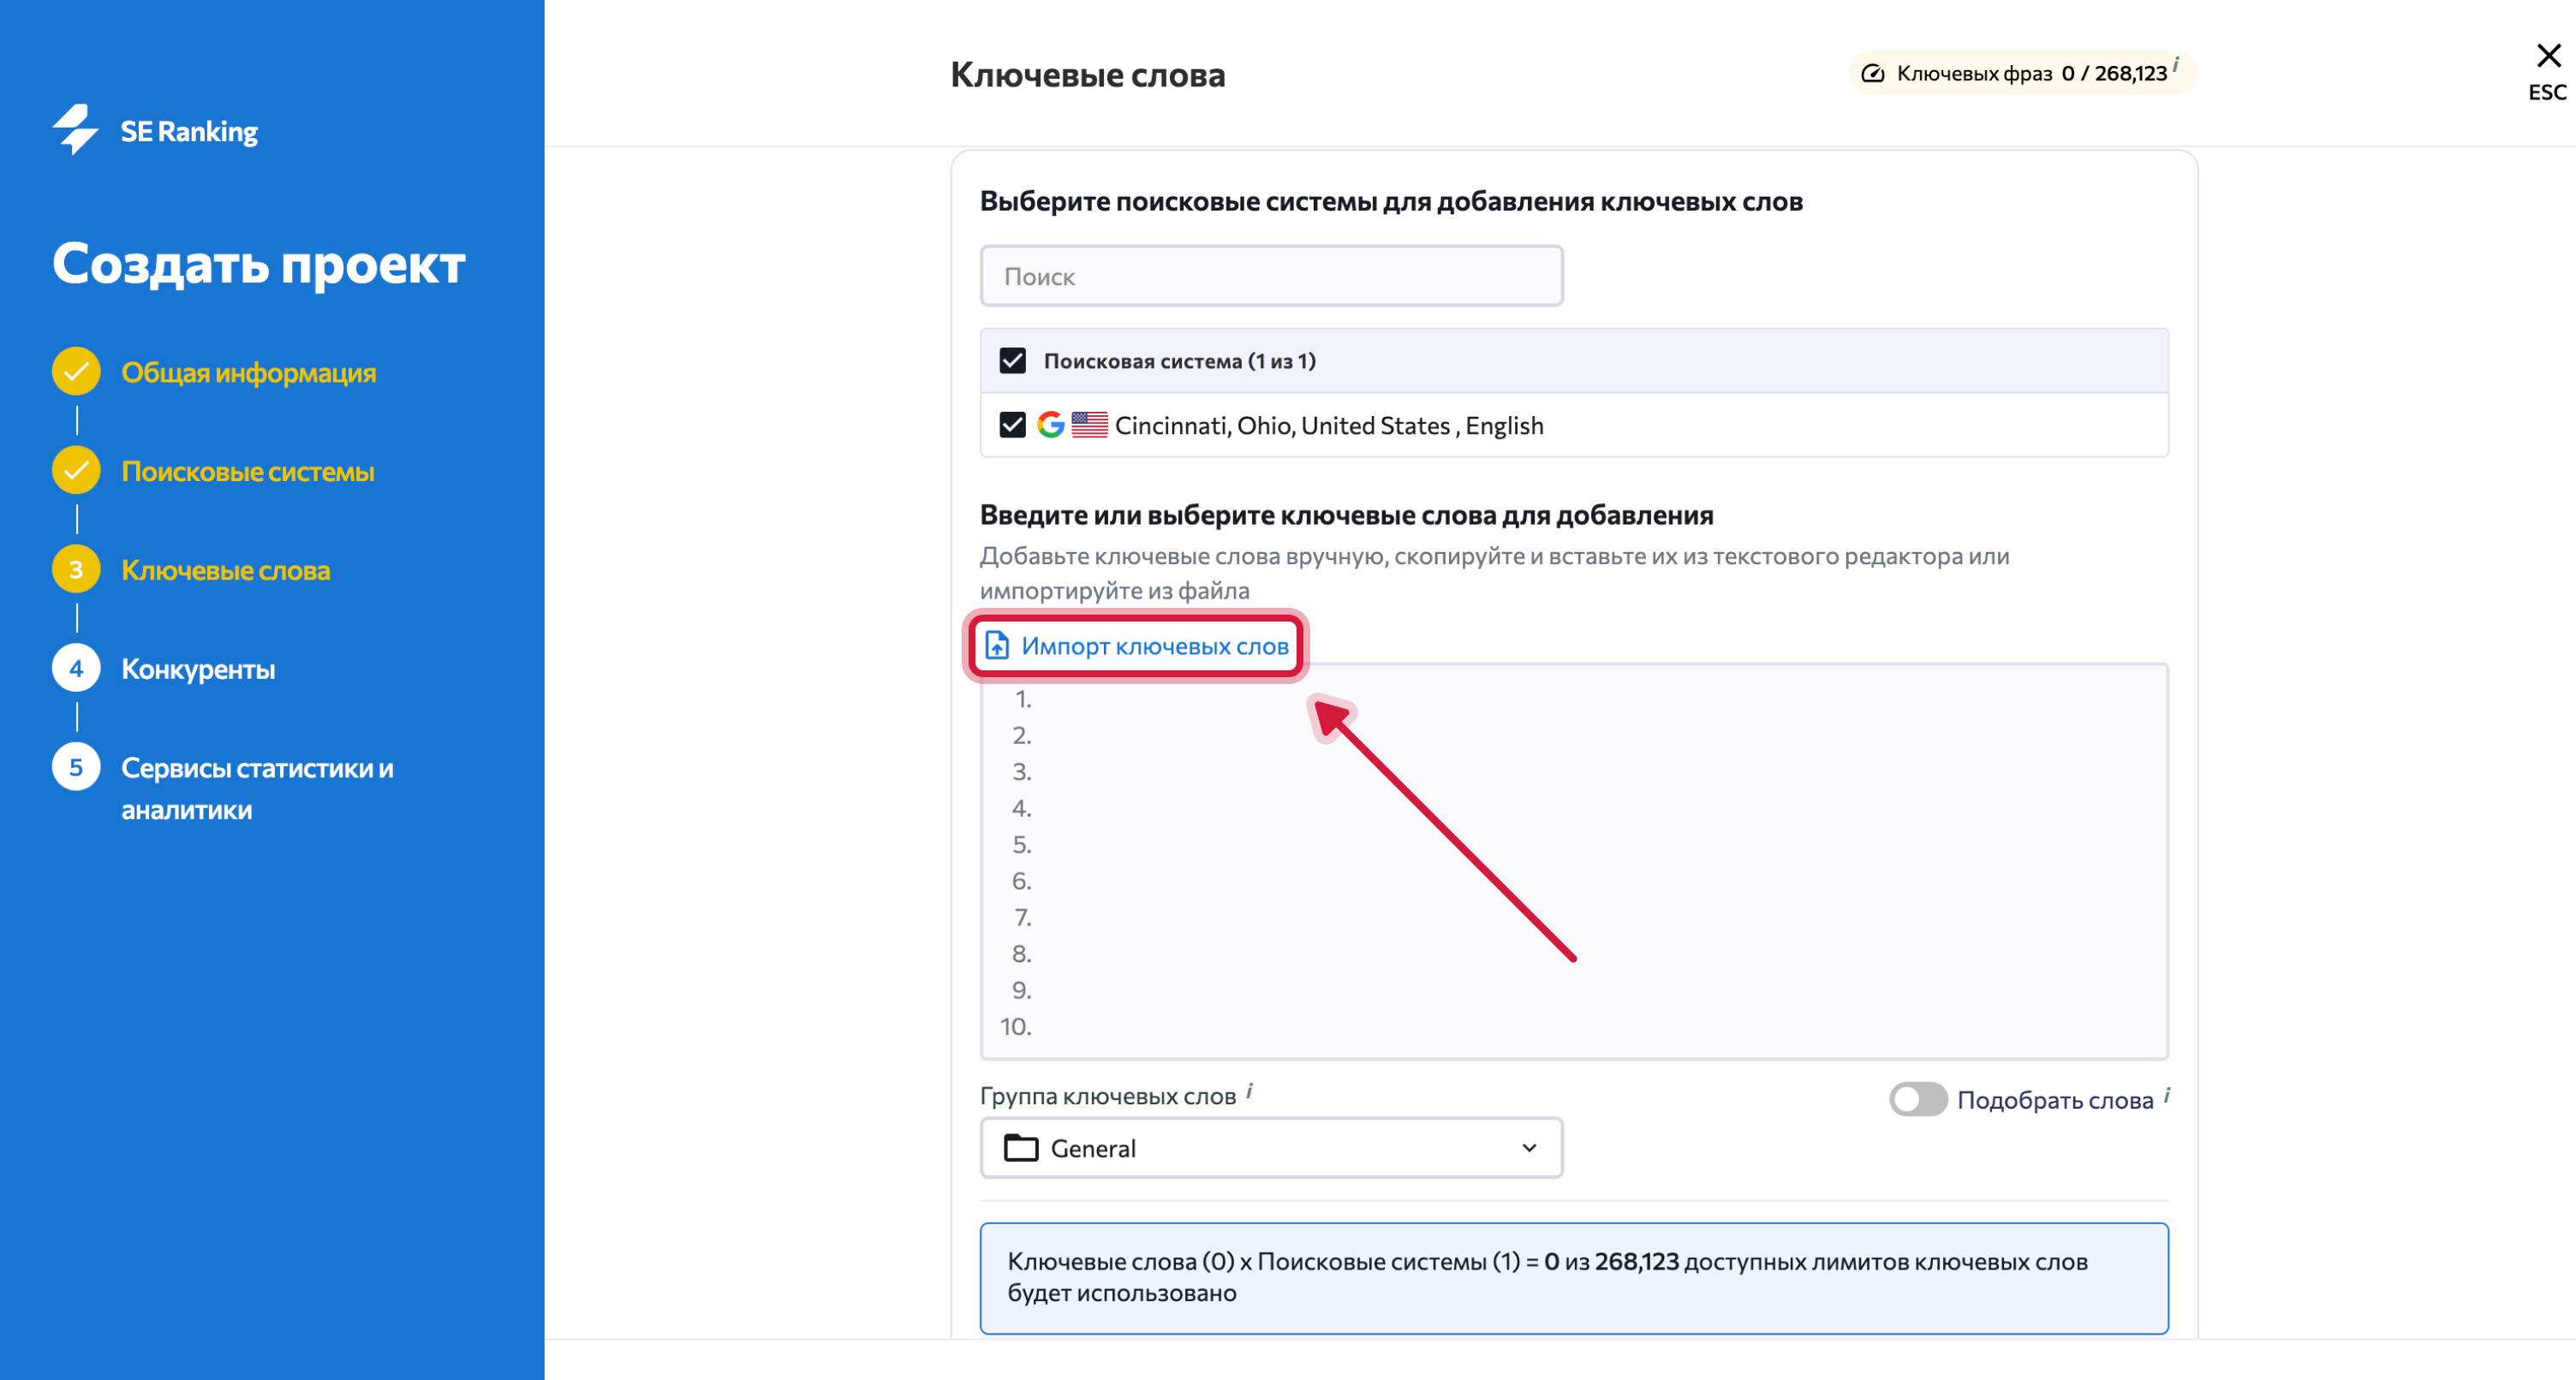Viewport: 2576px width, 1380px height.
Task: Uncheck the Поисковая система (1 из 1) checkbox
Action: point(1013,360)
